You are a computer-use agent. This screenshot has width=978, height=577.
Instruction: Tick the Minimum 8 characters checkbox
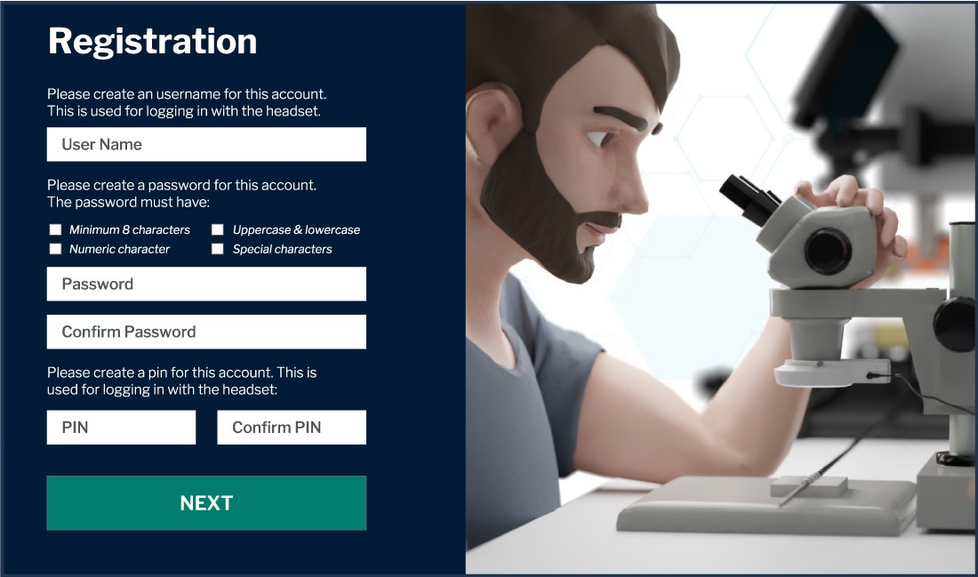55,229
